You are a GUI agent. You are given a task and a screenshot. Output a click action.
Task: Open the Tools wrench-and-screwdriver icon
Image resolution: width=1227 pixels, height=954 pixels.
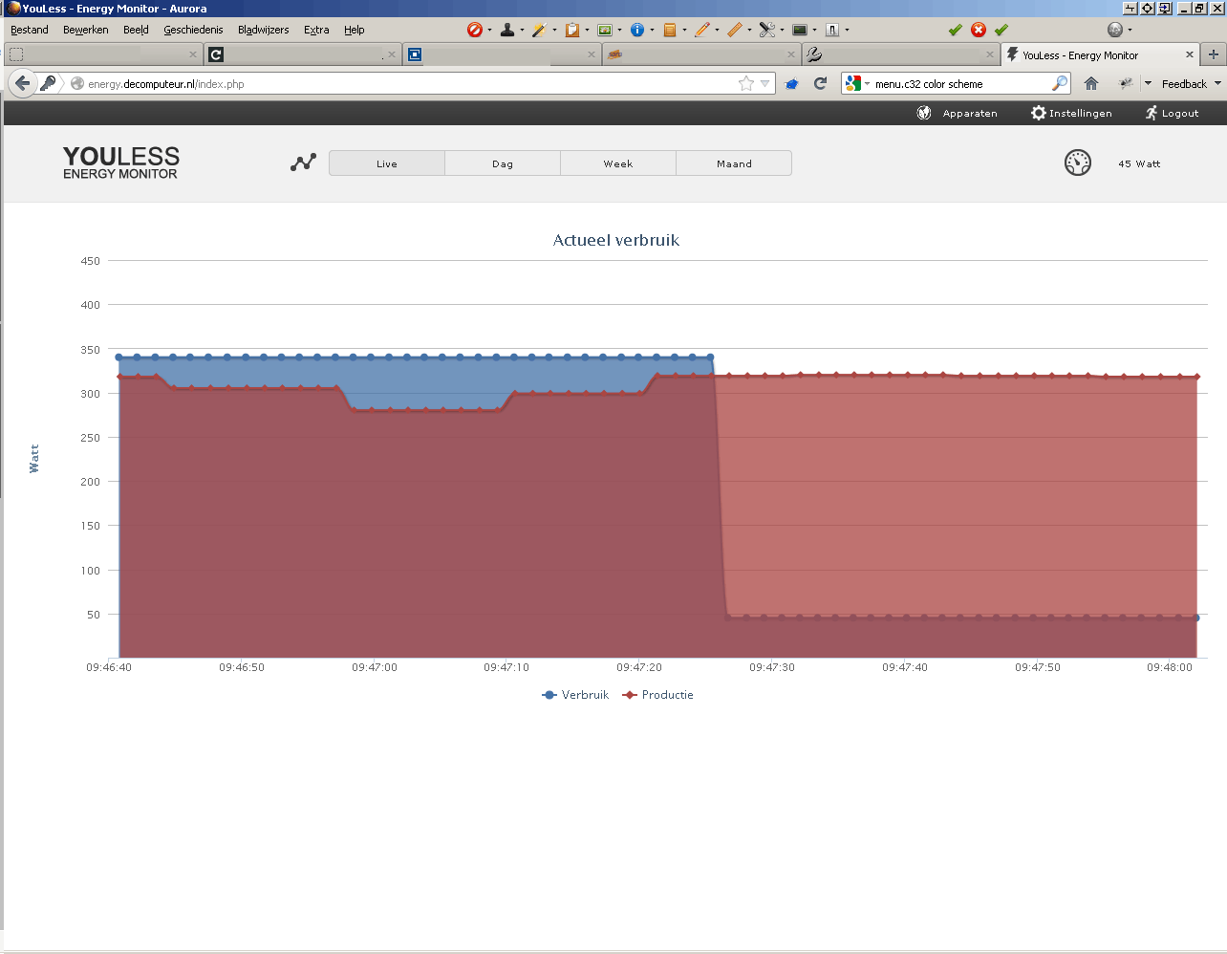click(767, 30)
